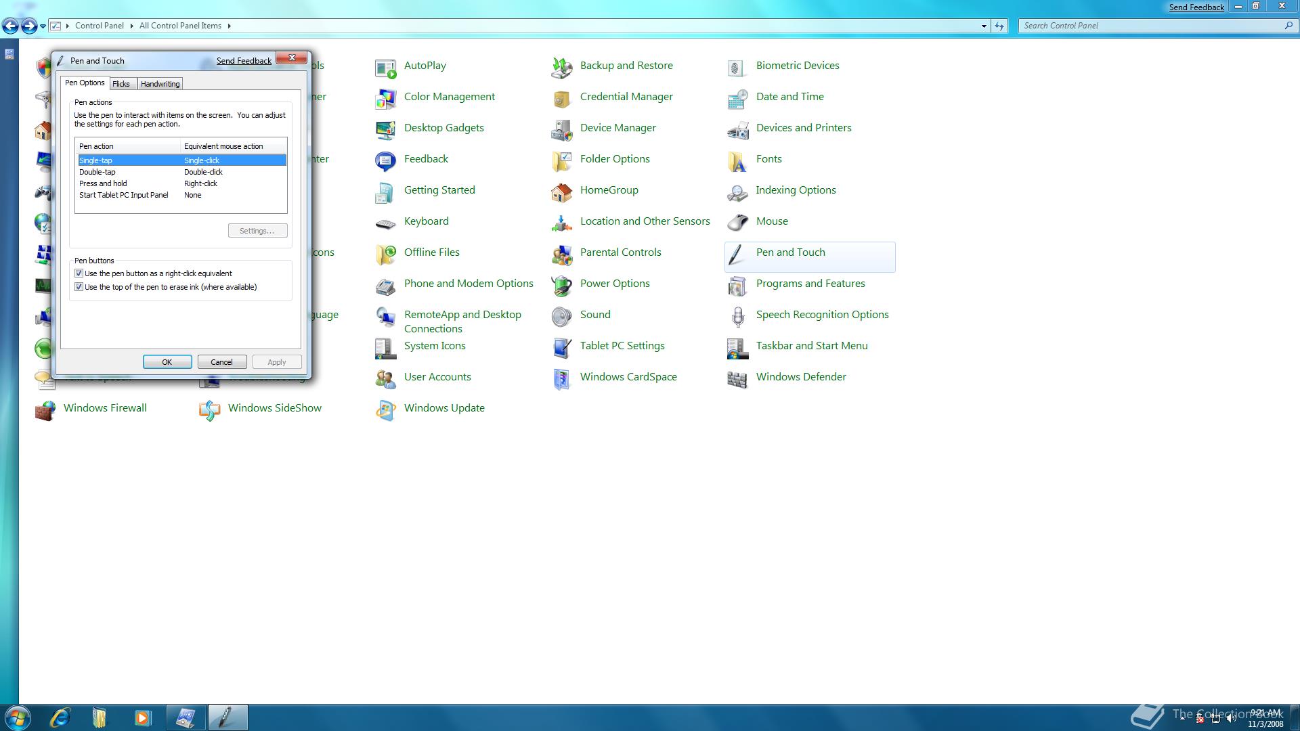This screenshot has width=1300, height=731.
Task: Click the clock in system tray
Action: click(1265, 718)
